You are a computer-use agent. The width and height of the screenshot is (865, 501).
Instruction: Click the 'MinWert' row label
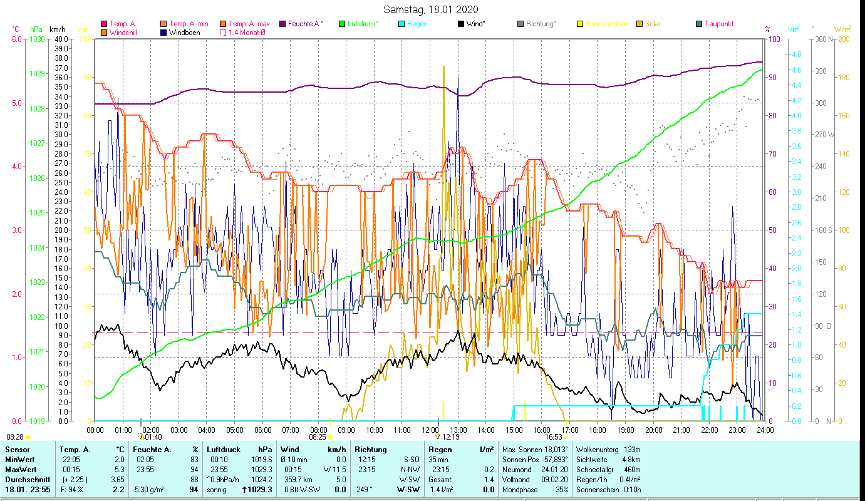pos(19,460)
